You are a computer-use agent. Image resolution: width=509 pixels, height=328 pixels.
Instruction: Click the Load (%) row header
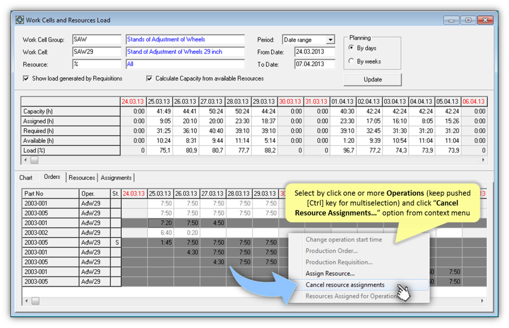pyautogui.click(x=71, y=151)
